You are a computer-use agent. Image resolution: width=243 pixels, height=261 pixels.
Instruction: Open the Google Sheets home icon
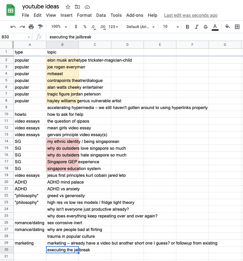click(x=11, y=10)
